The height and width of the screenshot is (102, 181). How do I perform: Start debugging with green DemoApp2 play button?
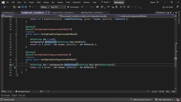(73, 7)
